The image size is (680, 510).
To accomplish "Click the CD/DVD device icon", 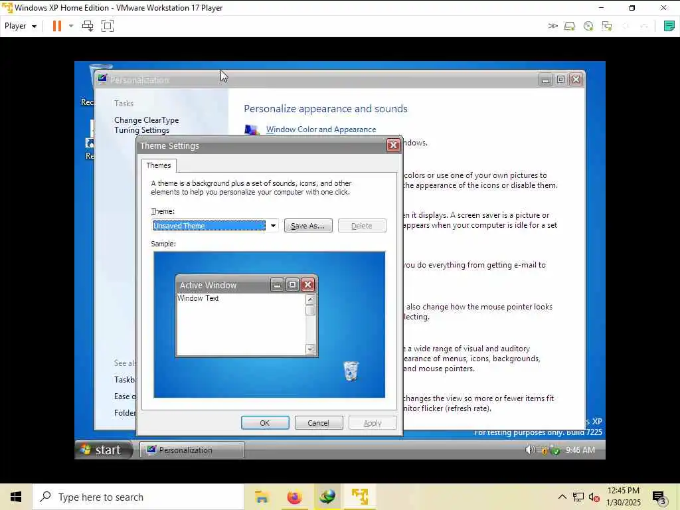I will pyautogui.click(x=588, y=26).
